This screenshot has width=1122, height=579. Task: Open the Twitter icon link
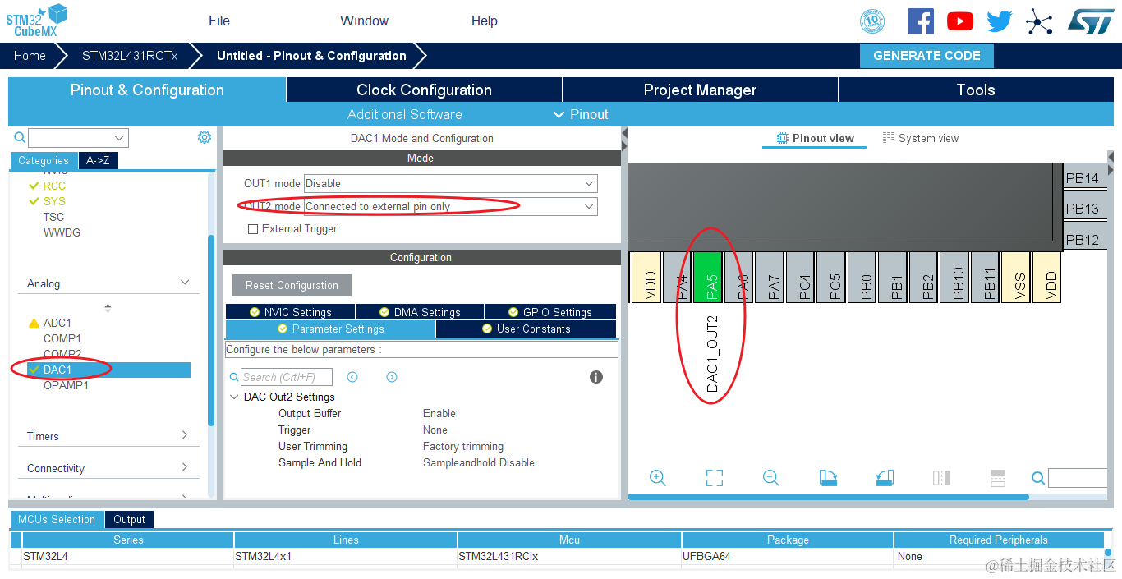[999, 21]
